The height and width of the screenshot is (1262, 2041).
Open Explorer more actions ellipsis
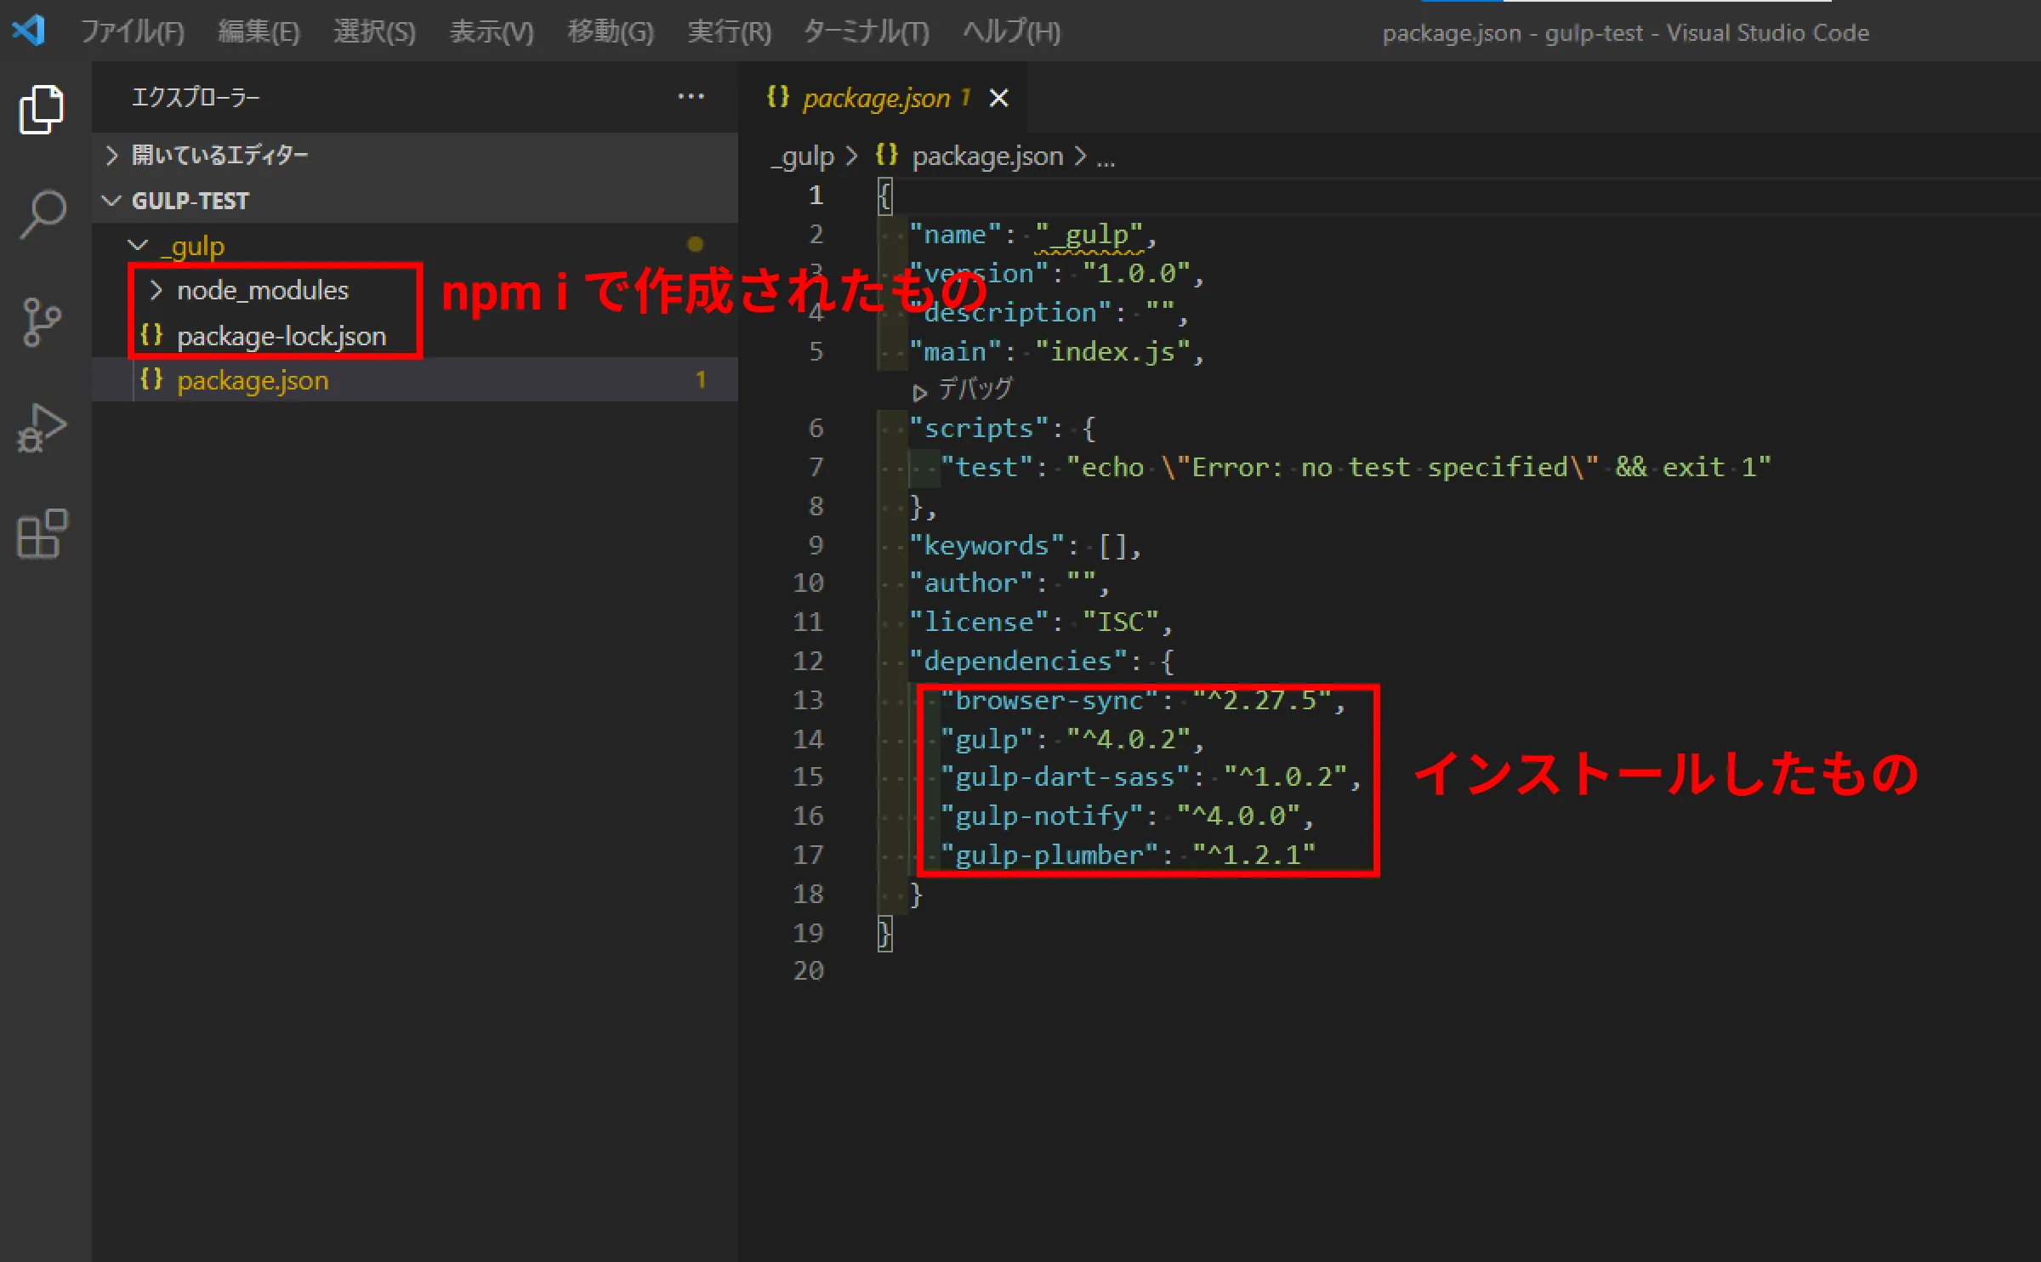click(x=691, y=97)
